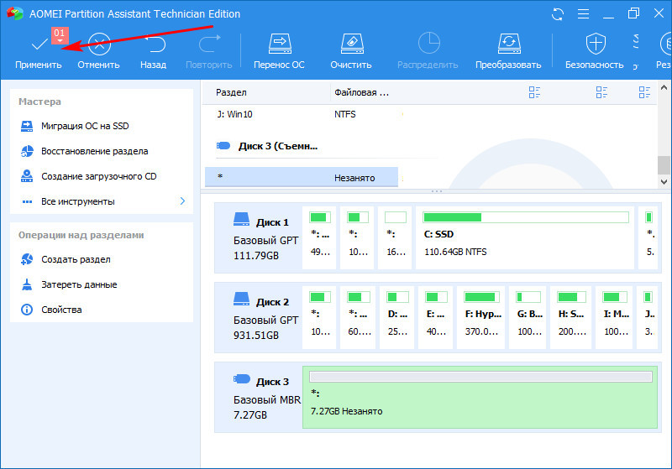The height and width of the screenshot is (469, 672).
Task: Click the pending operations 01 badge dropdown
Action: 60,35
